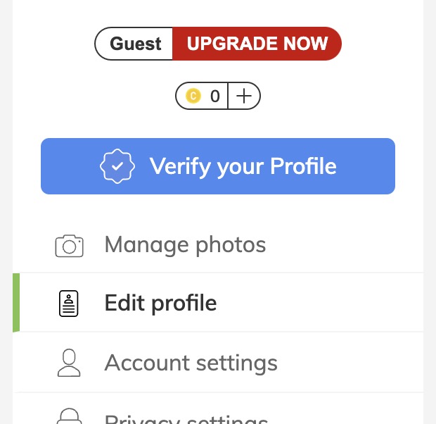This screenshot has height=424, width=436.
Task: Open Account settings from the menu
Action: click(218, 363)
